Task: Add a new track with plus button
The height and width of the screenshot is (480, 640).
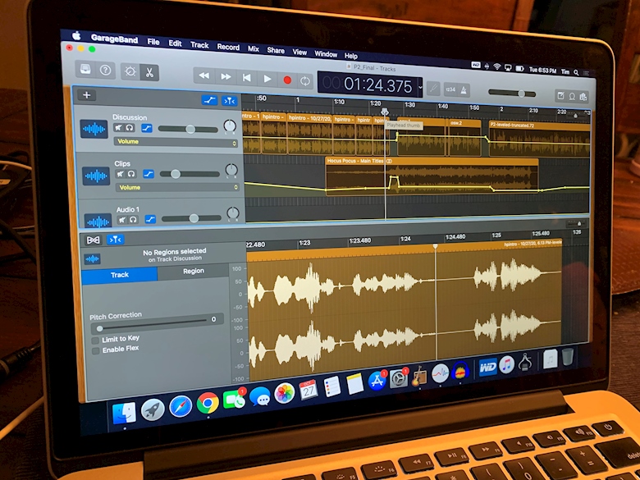Action: 86,95
